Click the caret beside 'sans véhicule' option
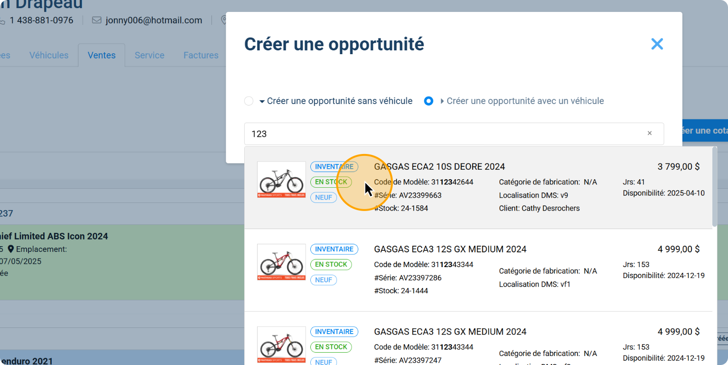Screen dimensions: 728x365 click(262, 101)
